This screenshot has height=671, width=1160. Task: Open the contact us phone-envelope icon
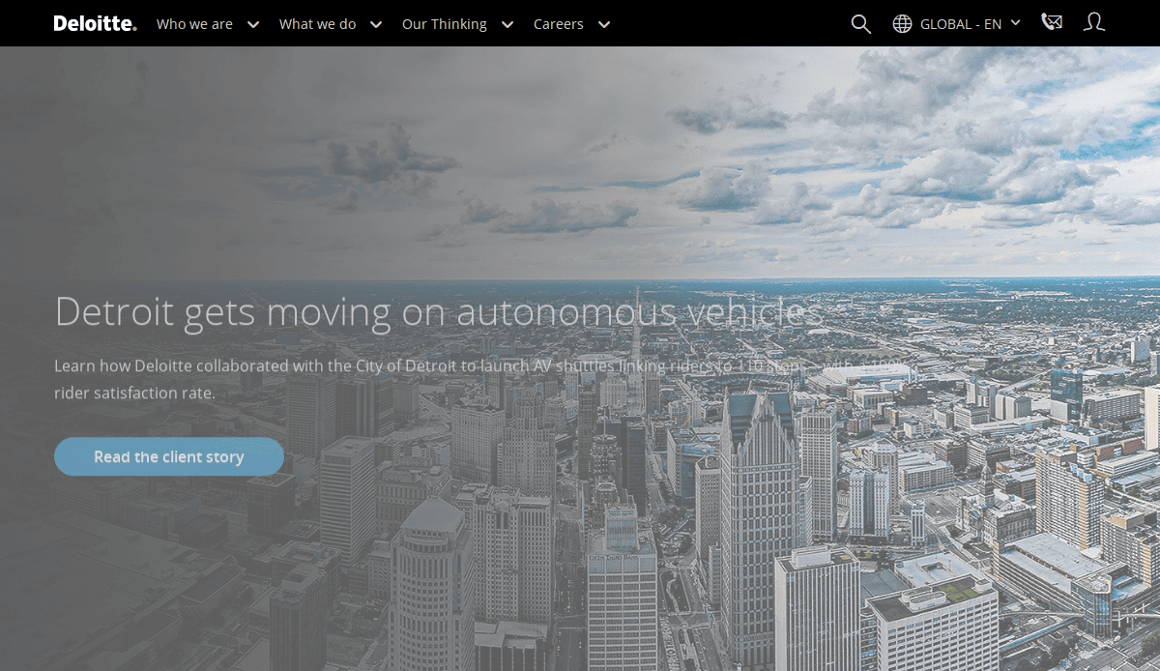point(1052,21)
